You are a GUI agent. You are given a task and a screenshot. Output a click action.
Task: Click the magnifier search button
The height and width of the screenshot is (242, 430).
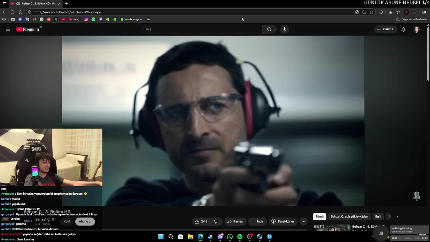tap(269, 29)
